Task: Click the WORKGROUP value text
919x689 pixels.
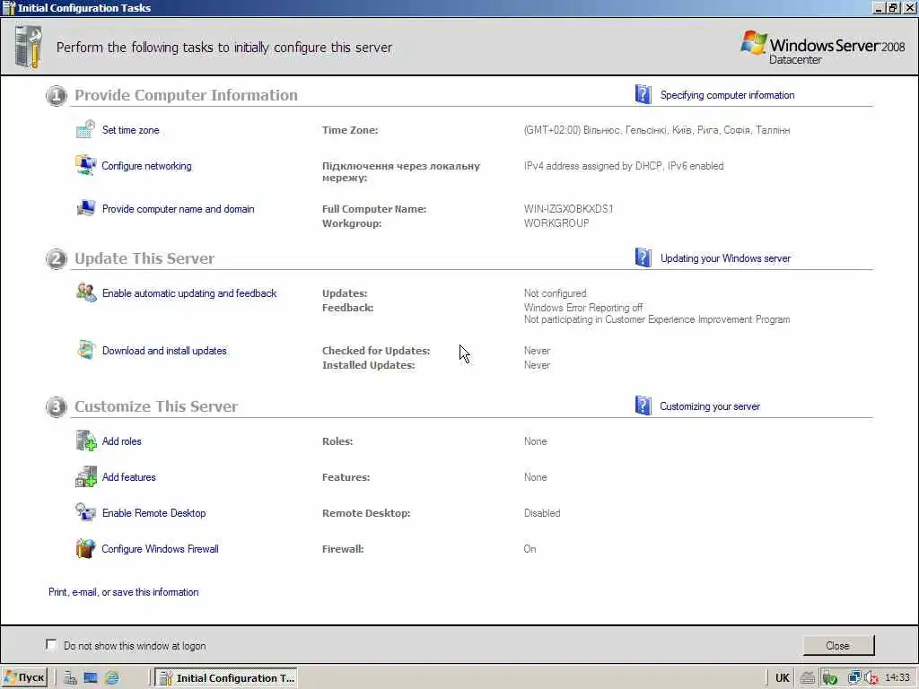Action: point(556,223)
